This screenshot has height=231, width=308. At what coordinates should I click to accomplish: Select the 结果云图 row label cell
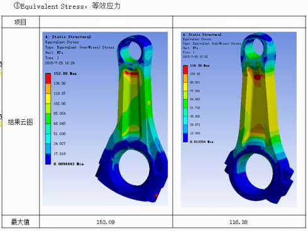[20, 122]
